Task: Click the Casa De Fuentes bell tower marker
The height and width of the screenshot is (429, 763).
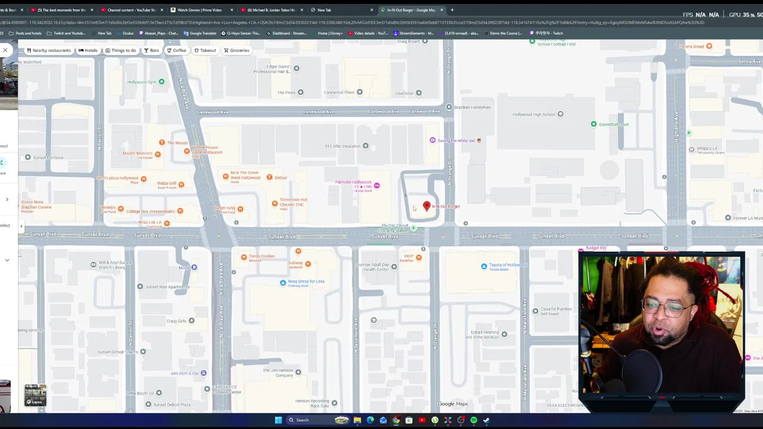Action: 535,310
